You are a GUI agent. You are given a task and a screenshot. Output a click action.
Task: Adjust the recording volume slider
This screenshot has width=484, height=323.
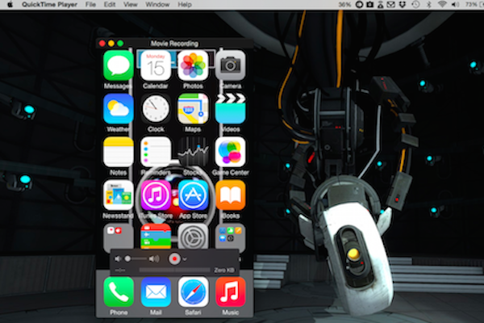pos(136,258)
